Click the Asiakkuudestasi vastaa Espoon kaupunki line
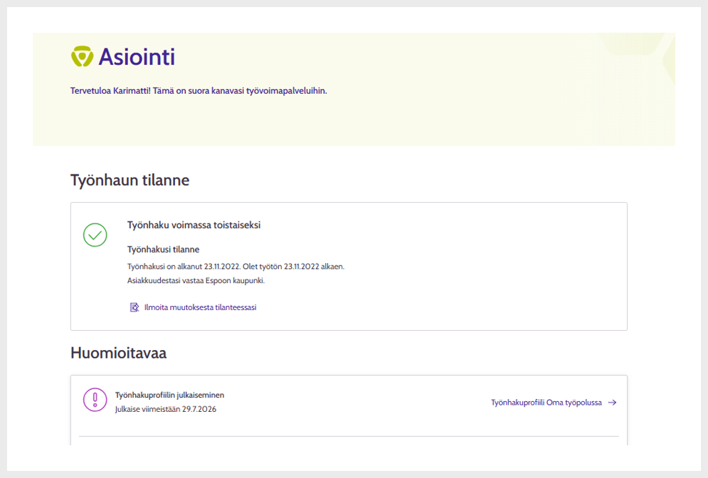The width and height of the screenshot is (708, 478). [x=196, y=280]
